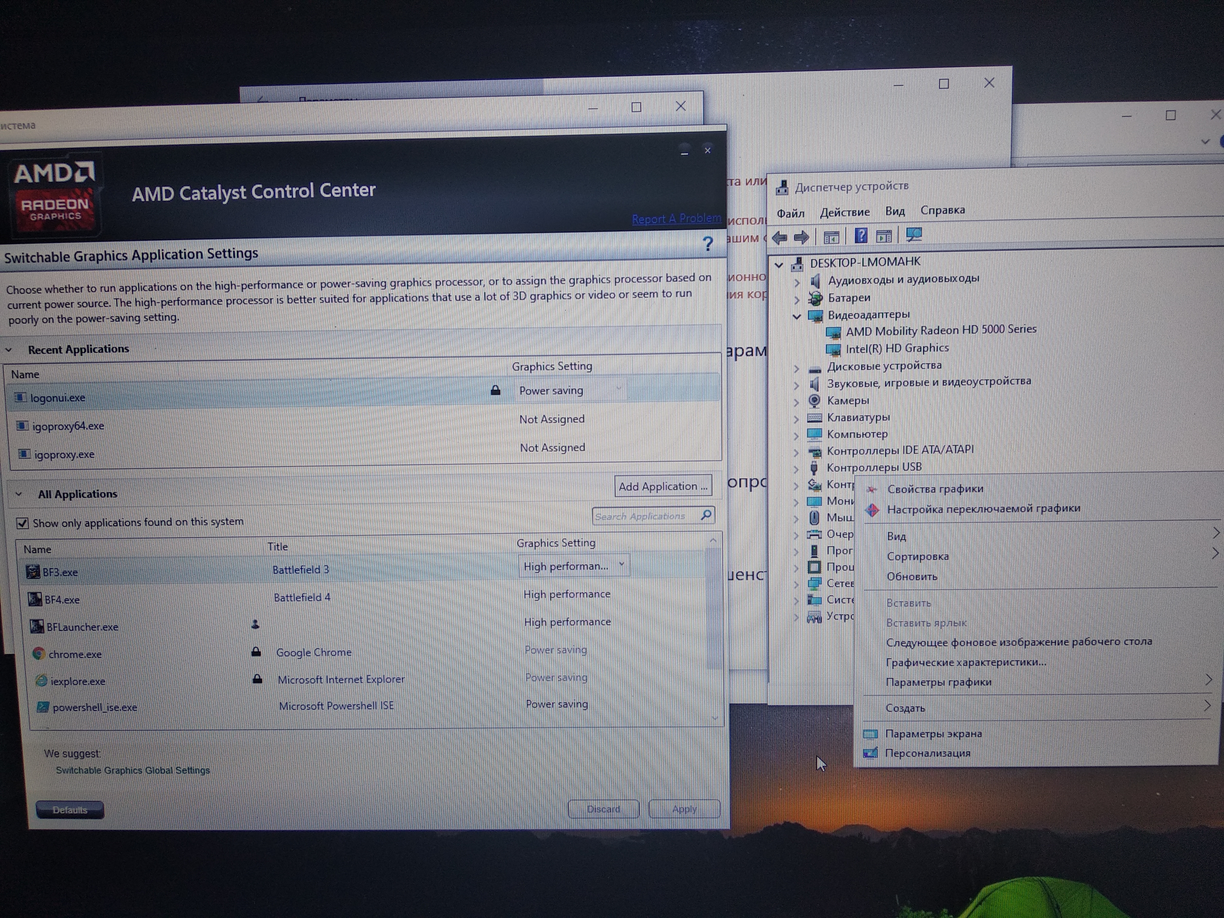Collapse the All Applications section
The height and width of the screenshot is (918, 1224).
pos(19,494)
